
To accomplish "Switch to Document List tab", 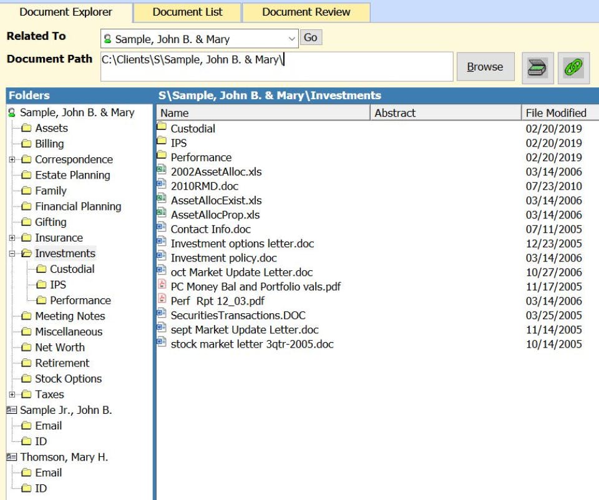I will (187, 12).
